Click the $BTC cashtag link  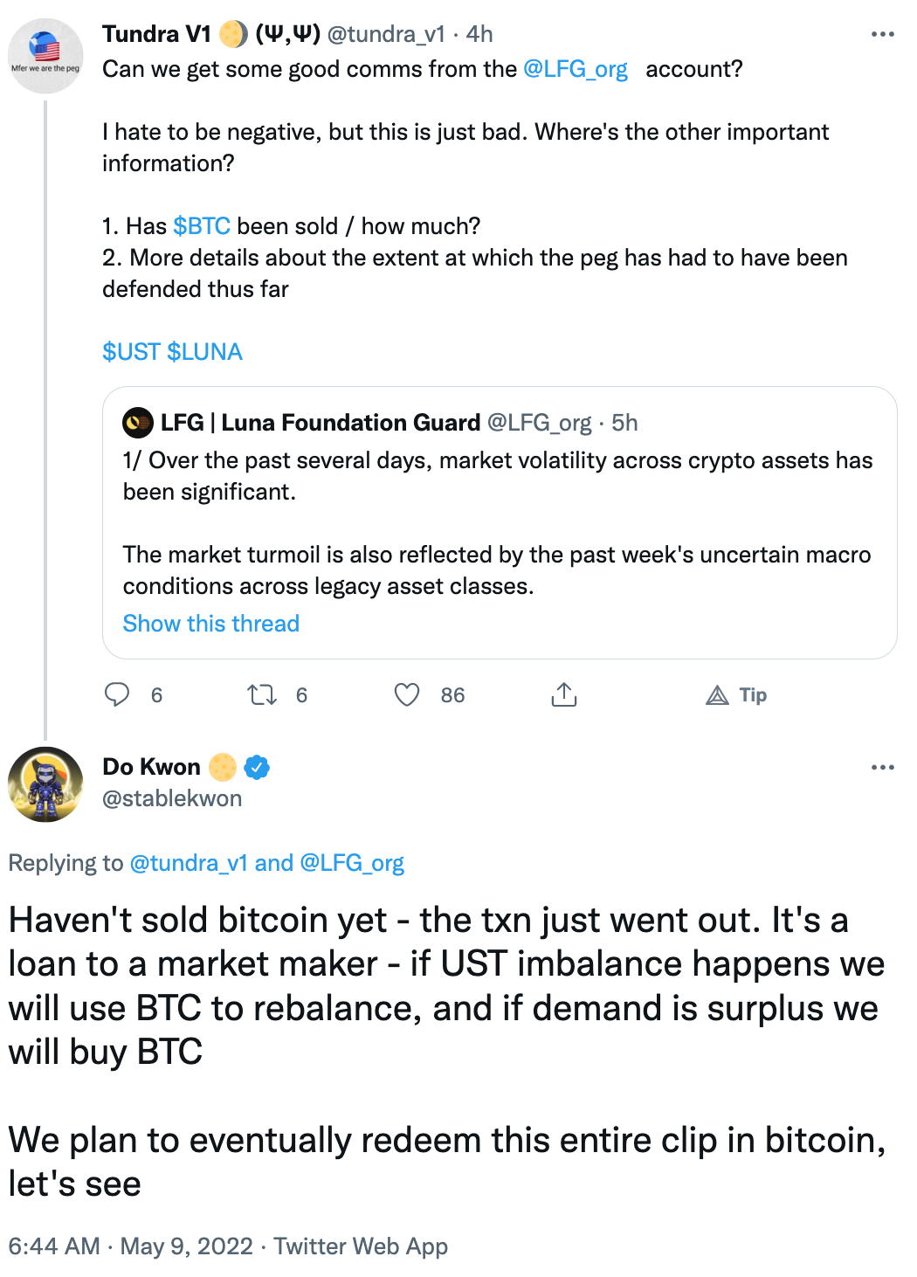click(x=202, y=226)
